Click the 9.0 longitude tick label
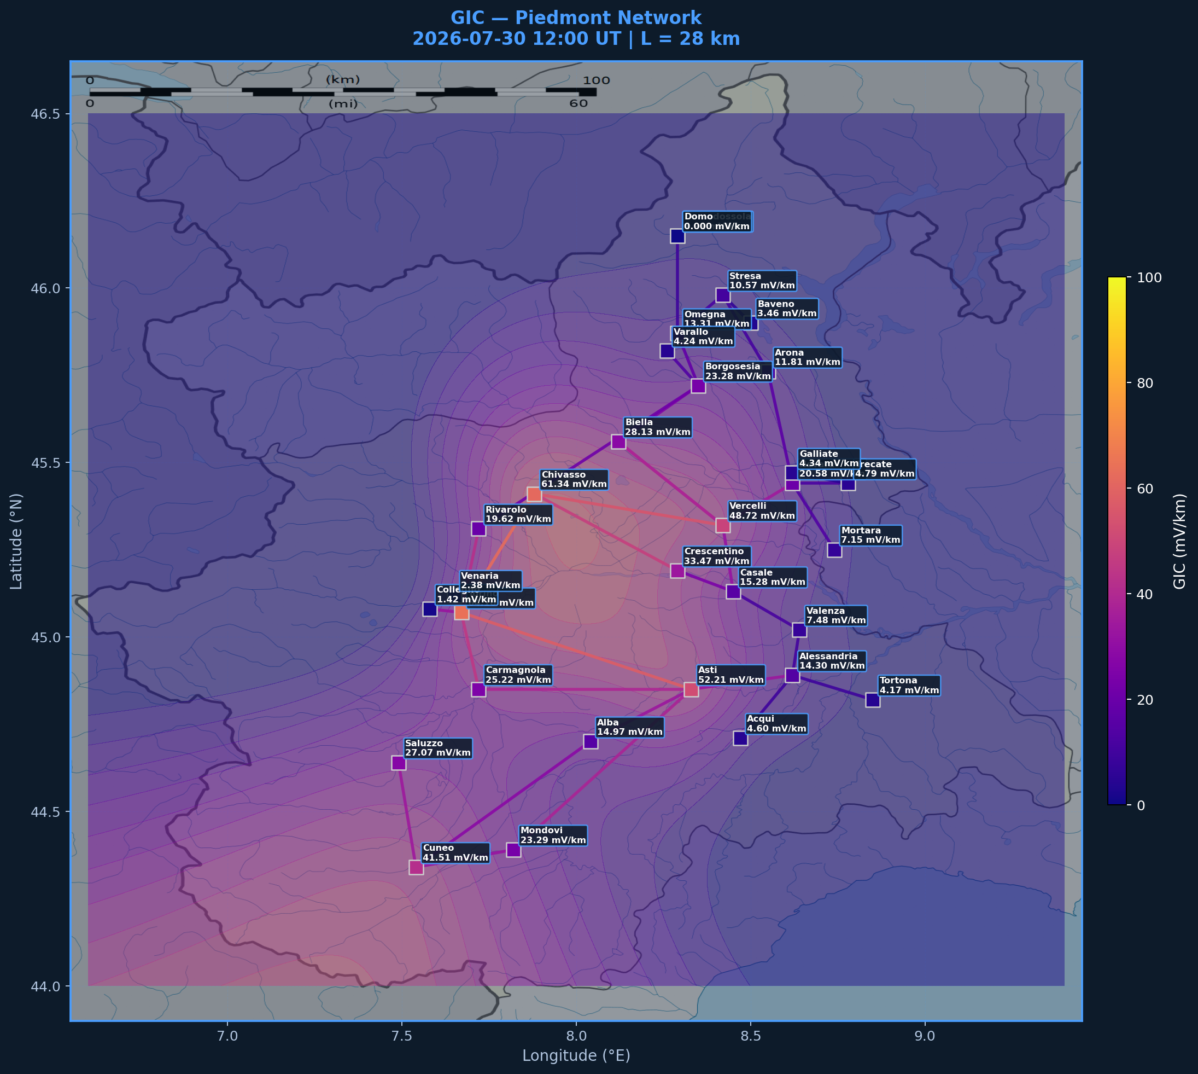 click(x=925, y=1036)
